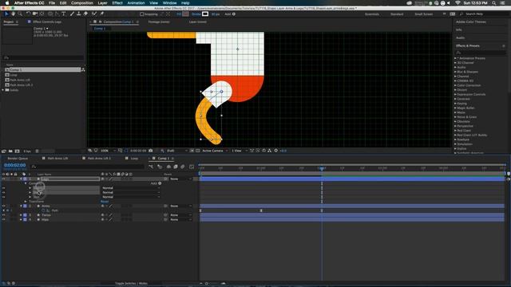This screenshot has height=287, width=511.
Task: Select the Brush tool
Action: point(72,14)
